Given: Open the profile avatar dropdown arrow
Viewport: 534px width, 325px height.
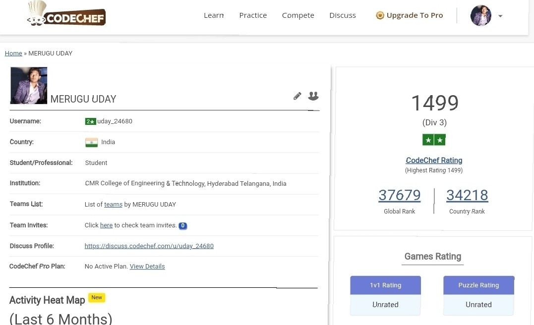Looking at the screenshot, I should pyautogui.click(x=500, y=15).
